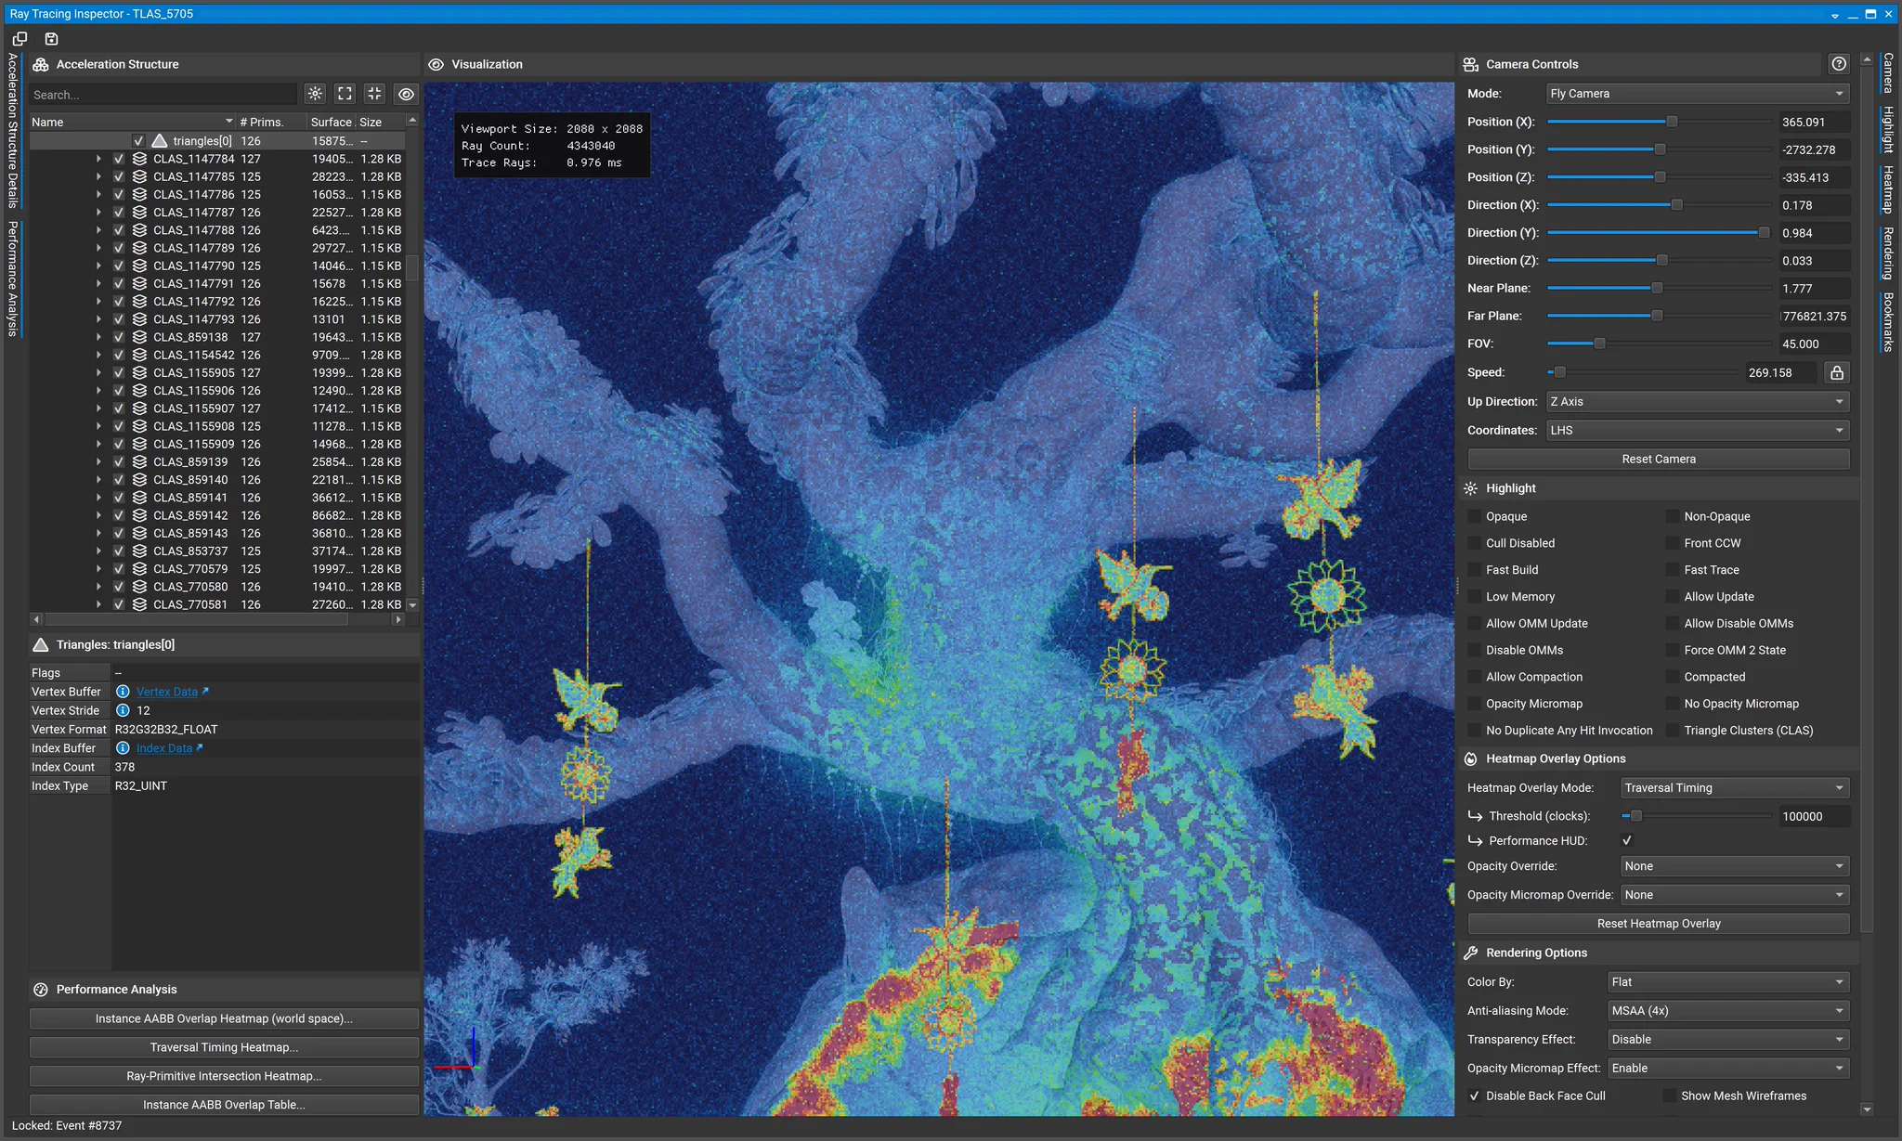Viewport: 1902px width, 1141px height.
Task: Toggle the eye visibility icon beside search
Action: tap(406, 94)
